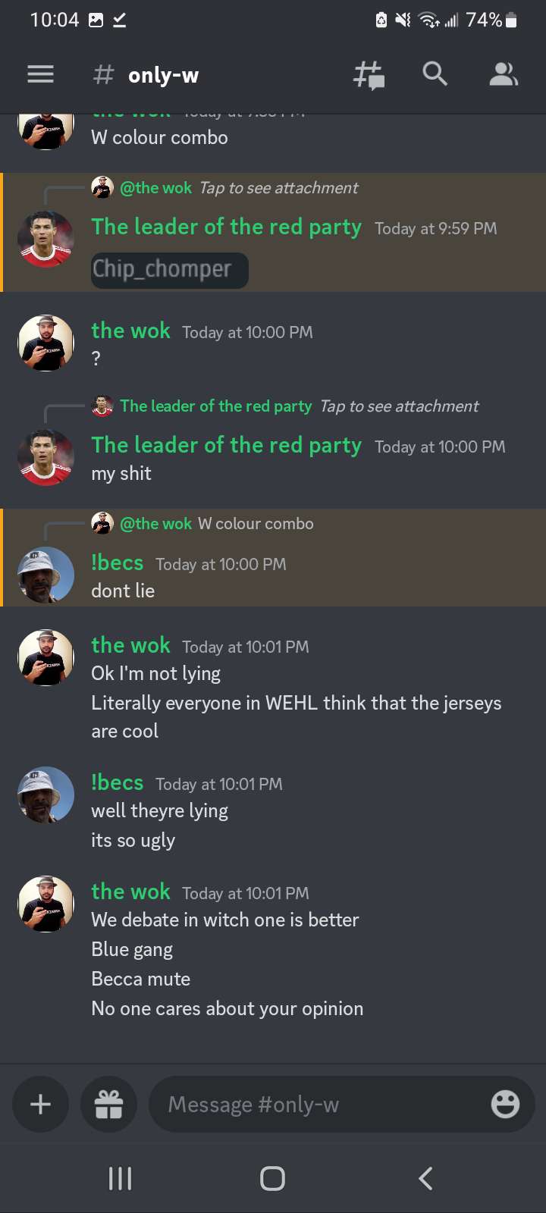The height and width of the screenshot is (1213, 546).
Task: Tap !becs avatar beside 'well theyre lying'
Action: 45,796
